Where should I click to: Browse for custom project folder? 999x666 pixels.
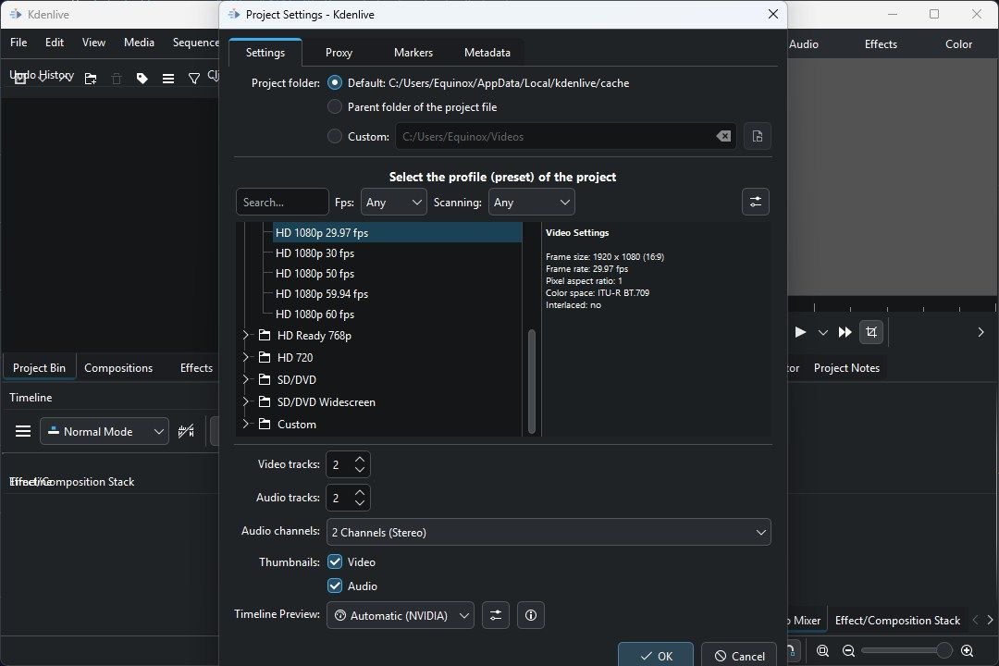757,136
